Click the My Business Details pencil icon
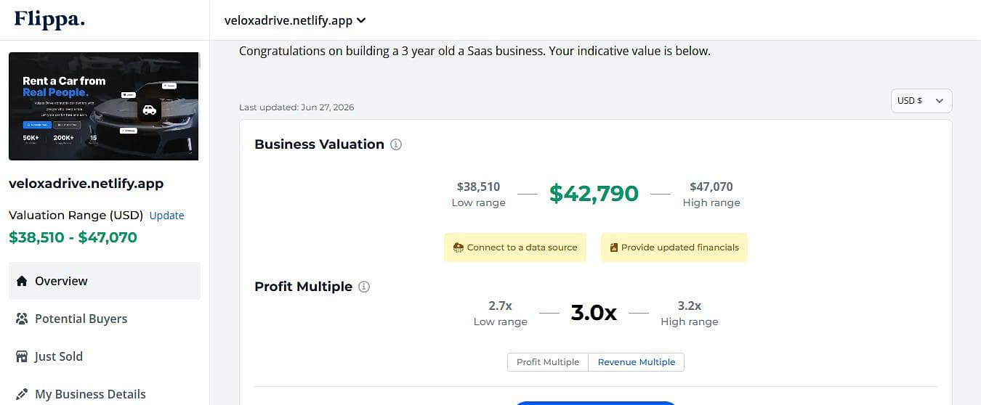 coord(21,394)
